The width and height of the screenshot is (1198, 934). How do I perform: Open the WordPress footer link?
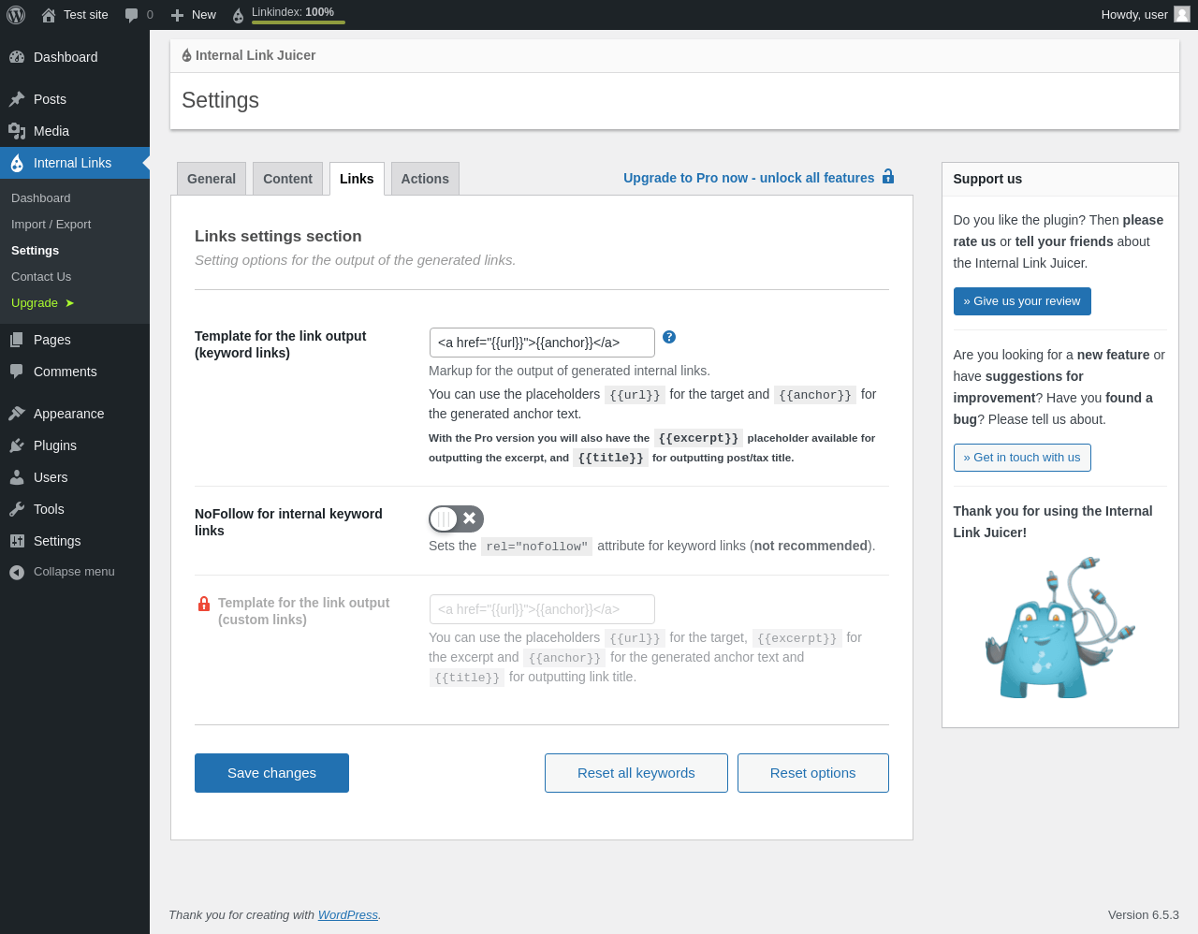[x=348, y=915]
